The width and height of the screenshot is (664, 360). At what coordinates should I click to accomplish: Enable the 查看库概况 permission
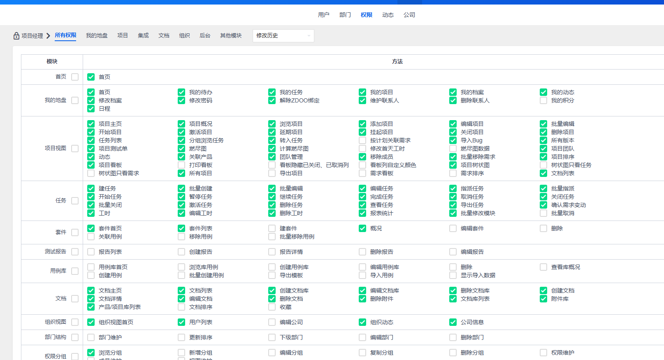(543, 267)
